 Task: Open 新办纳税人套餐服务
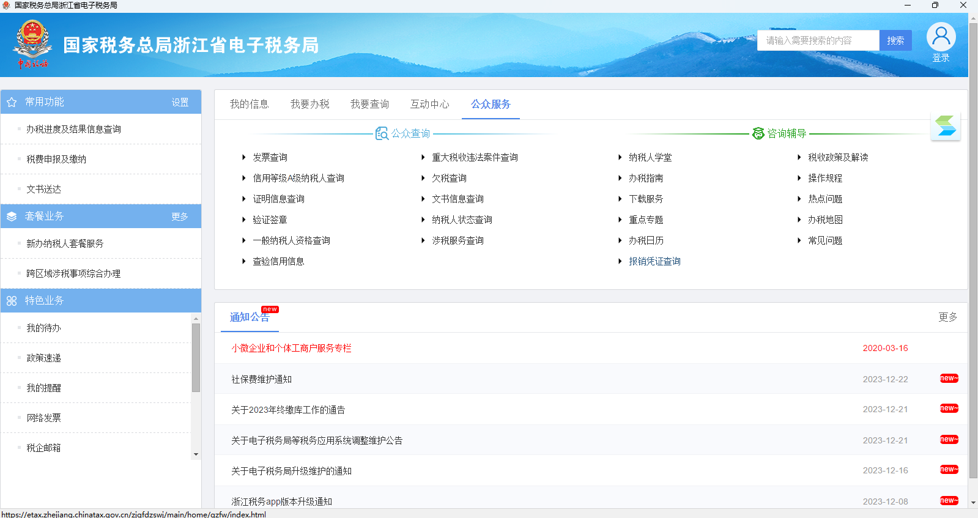[65, 243]
